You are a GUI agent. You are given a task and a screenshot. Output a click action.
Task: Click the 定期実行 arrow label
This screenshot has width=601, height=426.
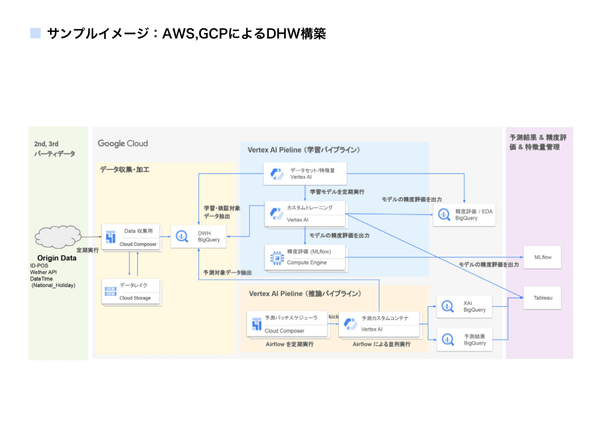pyautogui.click(x=88, y=250)
